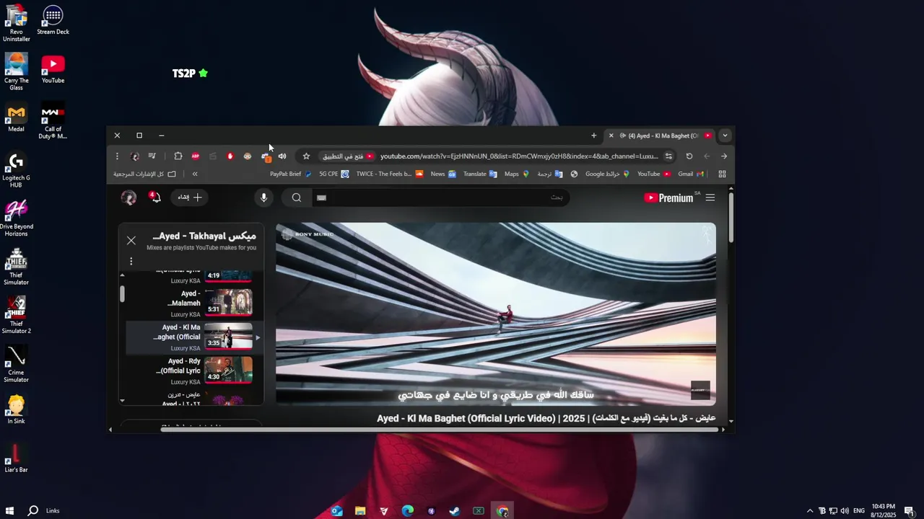Open the YouTube hamburger guide menu
Image resolution: width=924 pixels, height=519 pixels.
(x=710, y=198)
